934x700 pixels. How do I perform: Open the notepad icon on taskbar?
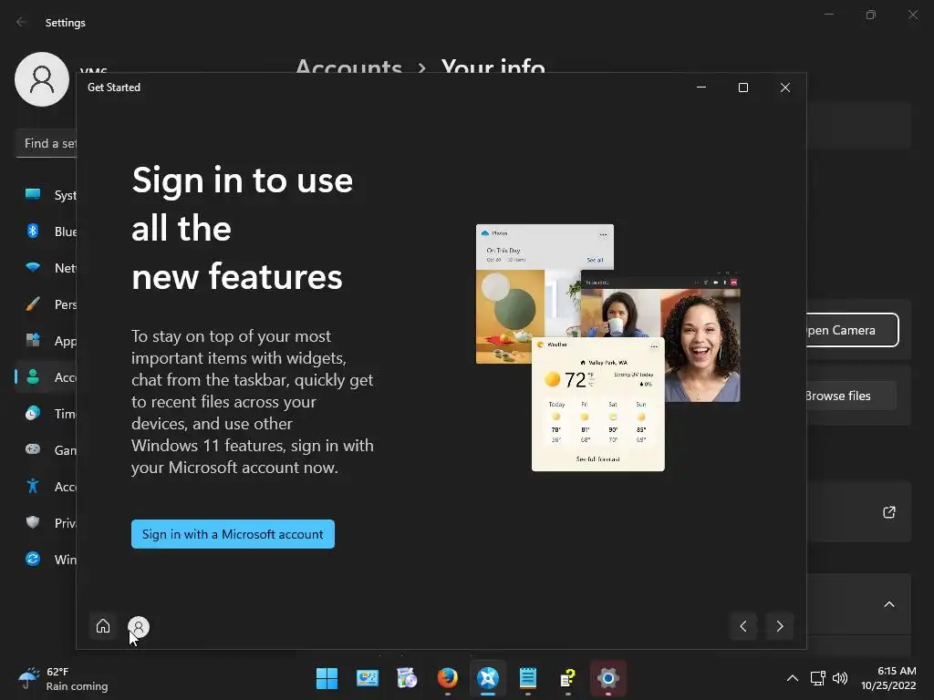[528, 678]
